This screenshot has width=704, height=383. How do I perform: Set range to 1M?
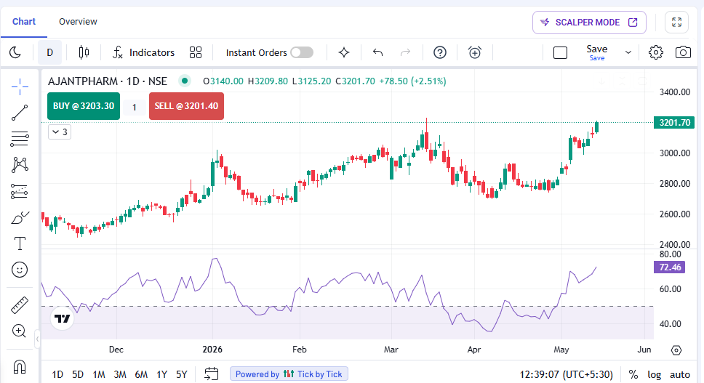click(99, 374)
